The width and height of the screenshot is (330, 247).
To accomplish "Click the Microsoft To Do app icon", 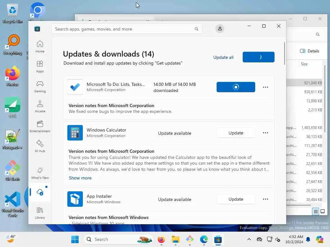I will coord(75,87).
